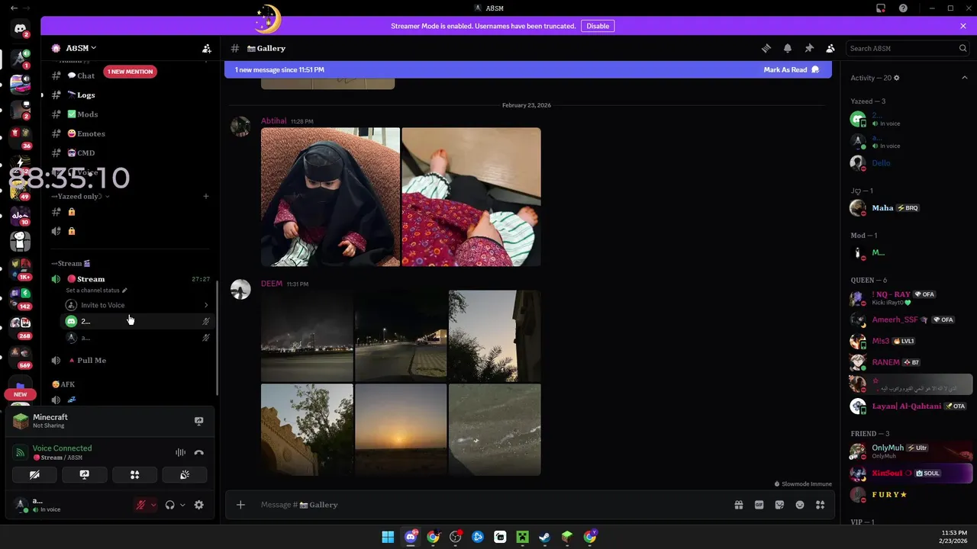Collapse the Yazeed only category
The width and height of the screenshot is (977, 549).
point(79,196)
